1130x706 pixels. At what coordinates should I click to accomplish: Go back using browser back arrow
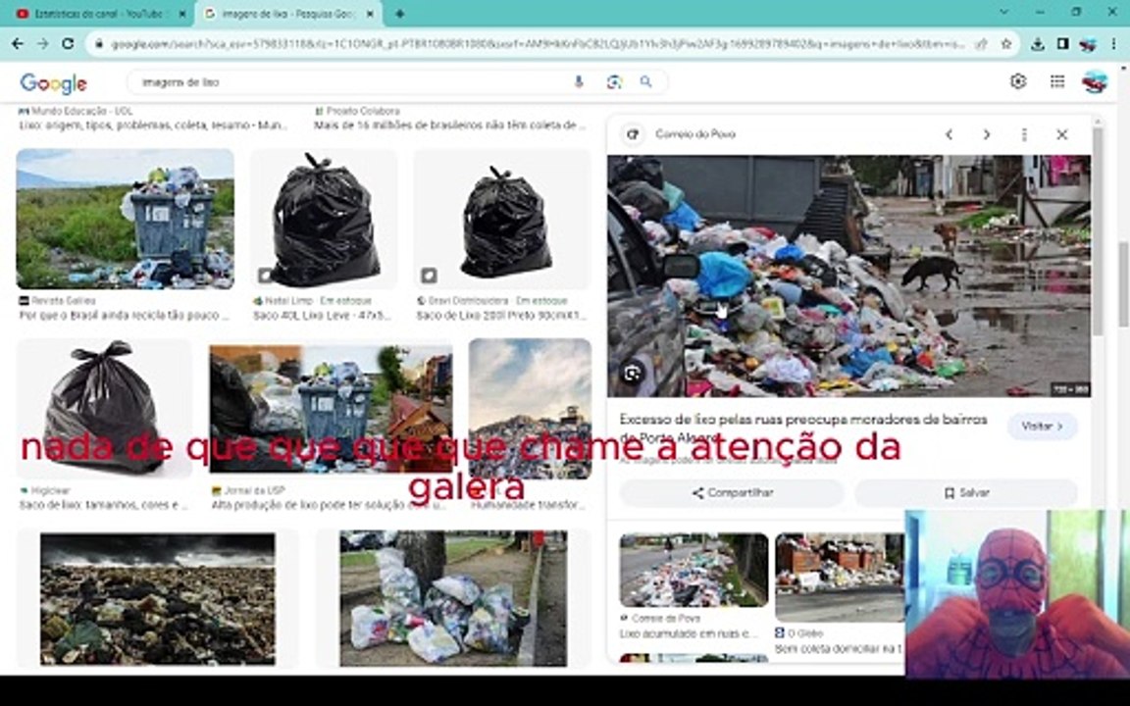18,44
